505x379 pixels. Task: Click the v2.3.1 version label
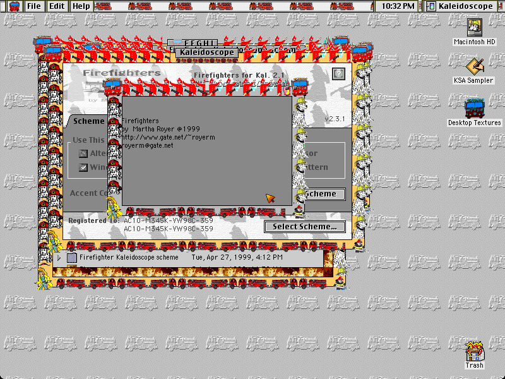point(335,119)
